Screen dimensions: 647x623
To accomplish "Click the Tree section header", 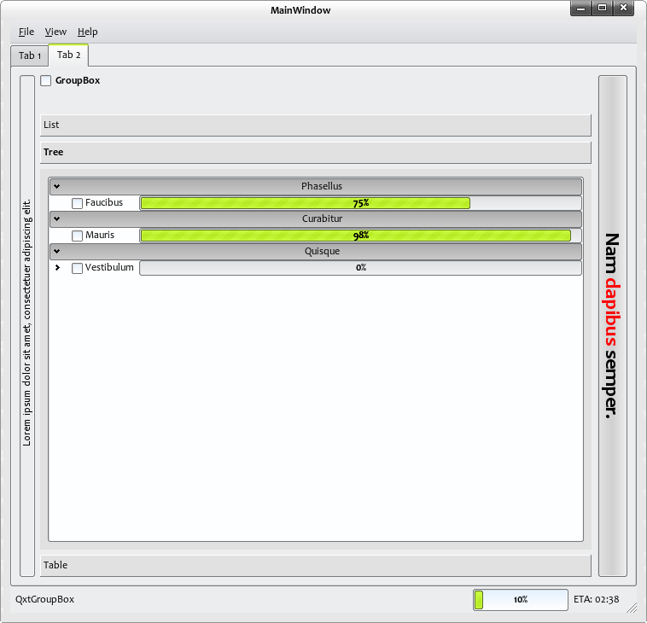I will (x=316, y=152).
